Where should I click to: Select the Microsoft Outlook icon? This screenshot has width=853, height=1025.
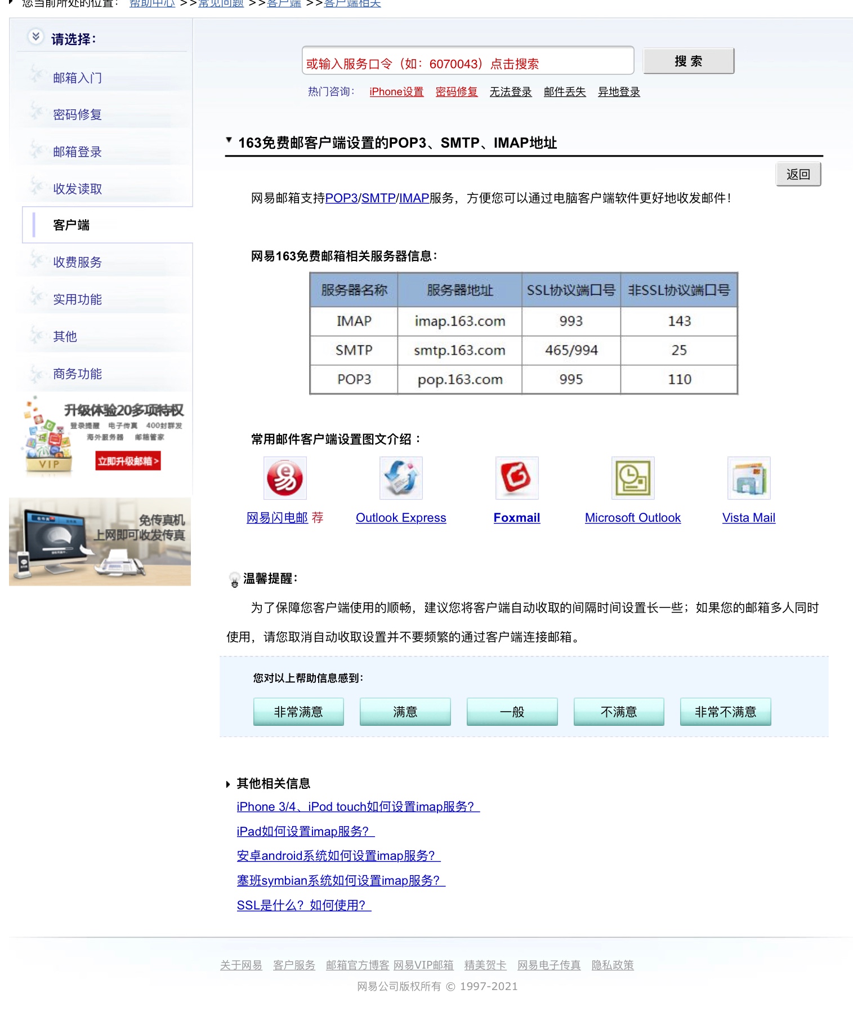pyautogui.click(x=632, y=478)
